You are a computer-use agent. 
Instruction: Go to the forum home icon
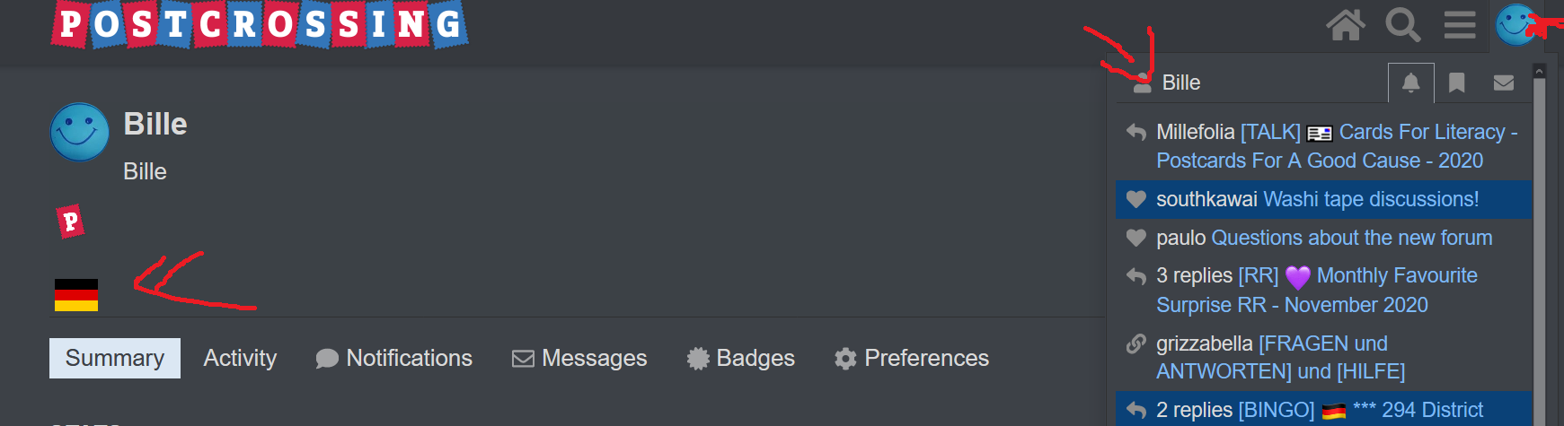coord(1346,25)
